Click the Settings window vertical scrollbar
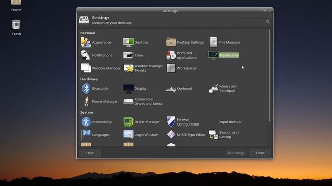 tap(269, 75)
